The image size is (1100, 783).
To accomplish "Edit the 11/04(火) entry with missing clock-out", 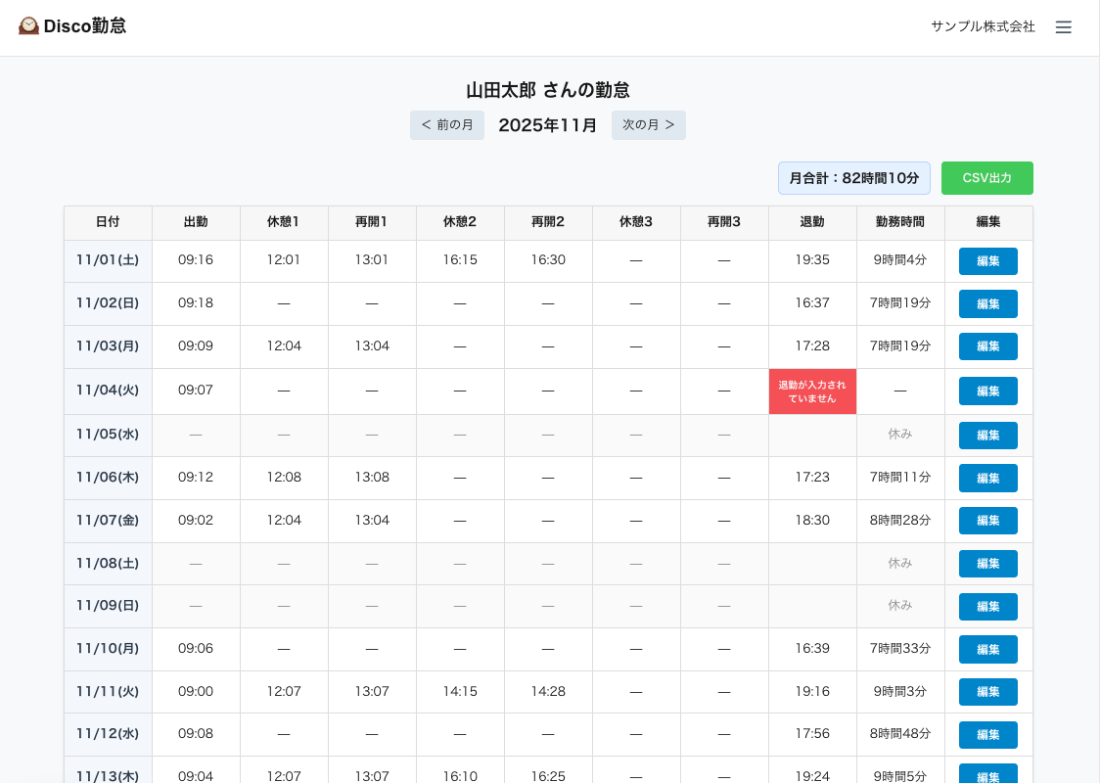I will (987, 391).
